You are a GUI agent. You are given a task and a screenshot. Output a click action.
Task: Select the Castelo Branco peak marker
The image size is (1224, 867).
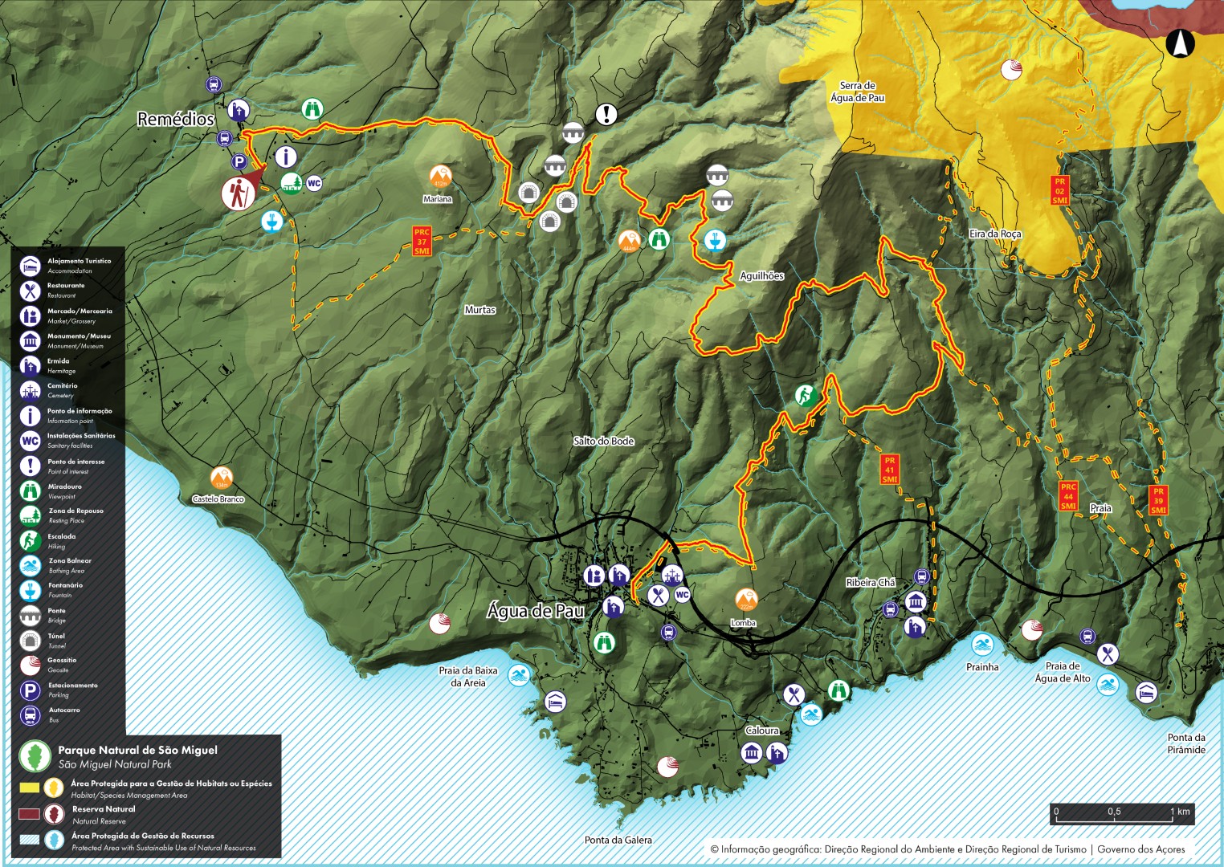221,478
